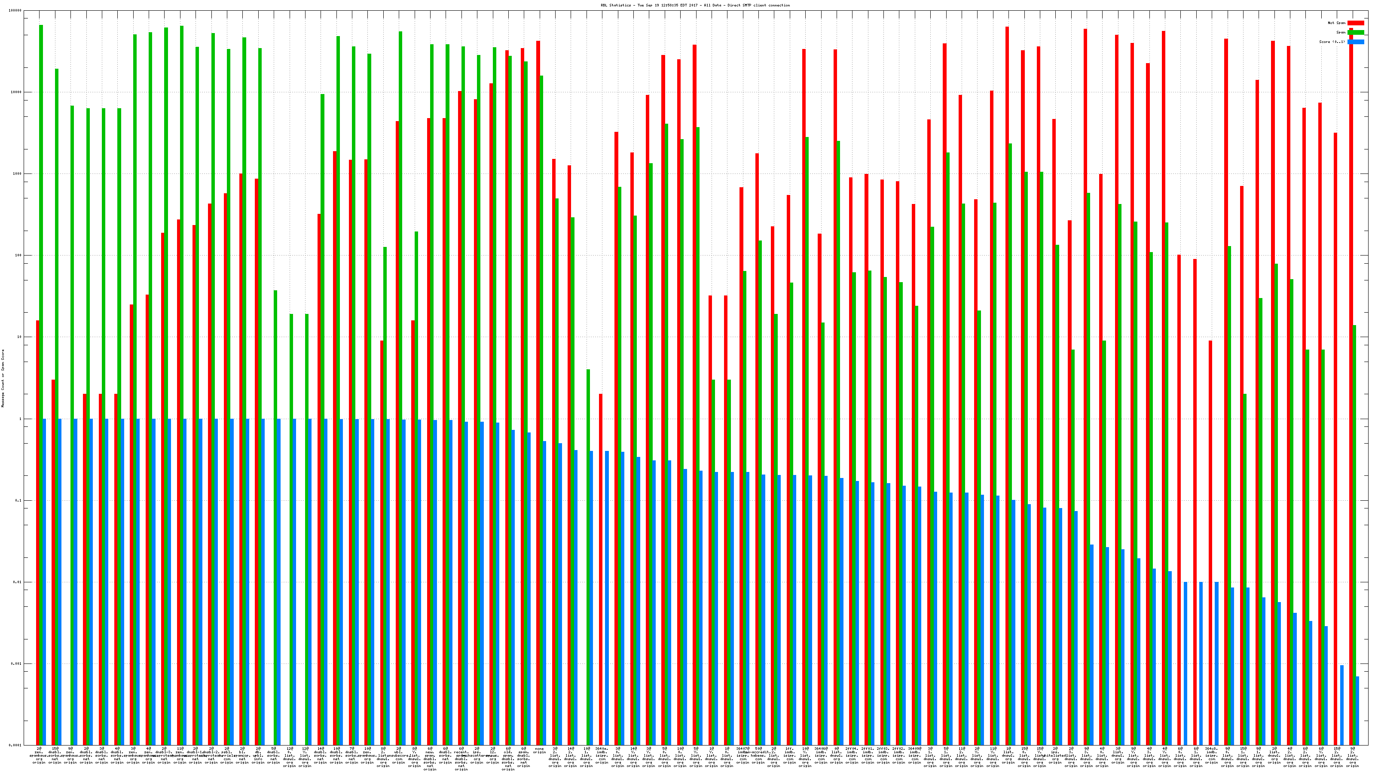Click the 100000 y-axis tick label
Viewport: 1375px width, 773px height.
(x=15, y=11)
